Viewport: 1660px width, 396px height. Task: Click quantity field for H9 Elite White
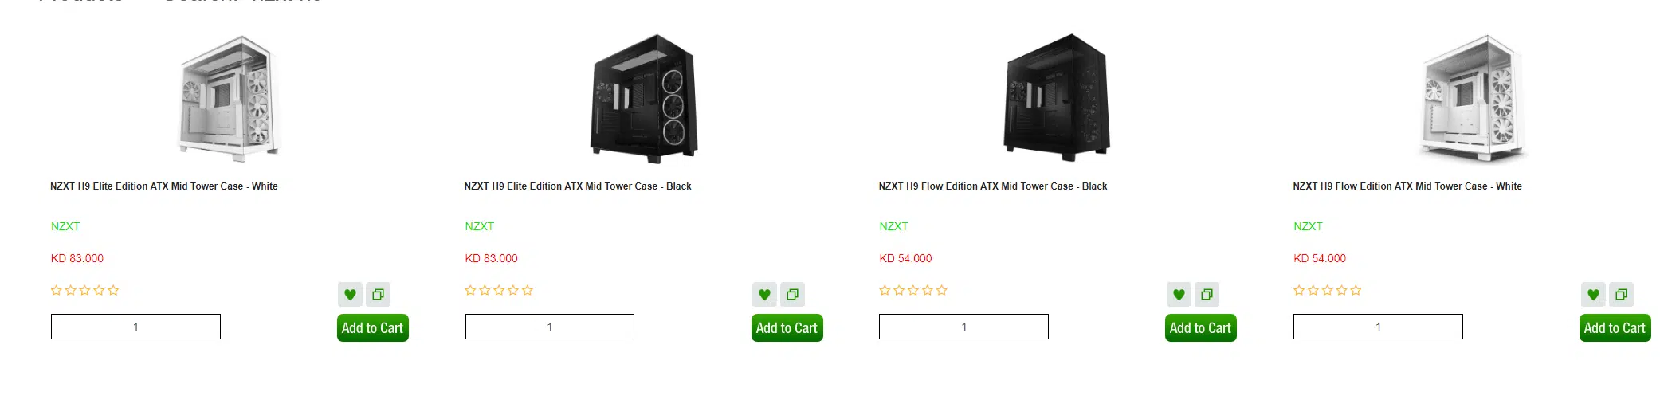pos(135,327)
